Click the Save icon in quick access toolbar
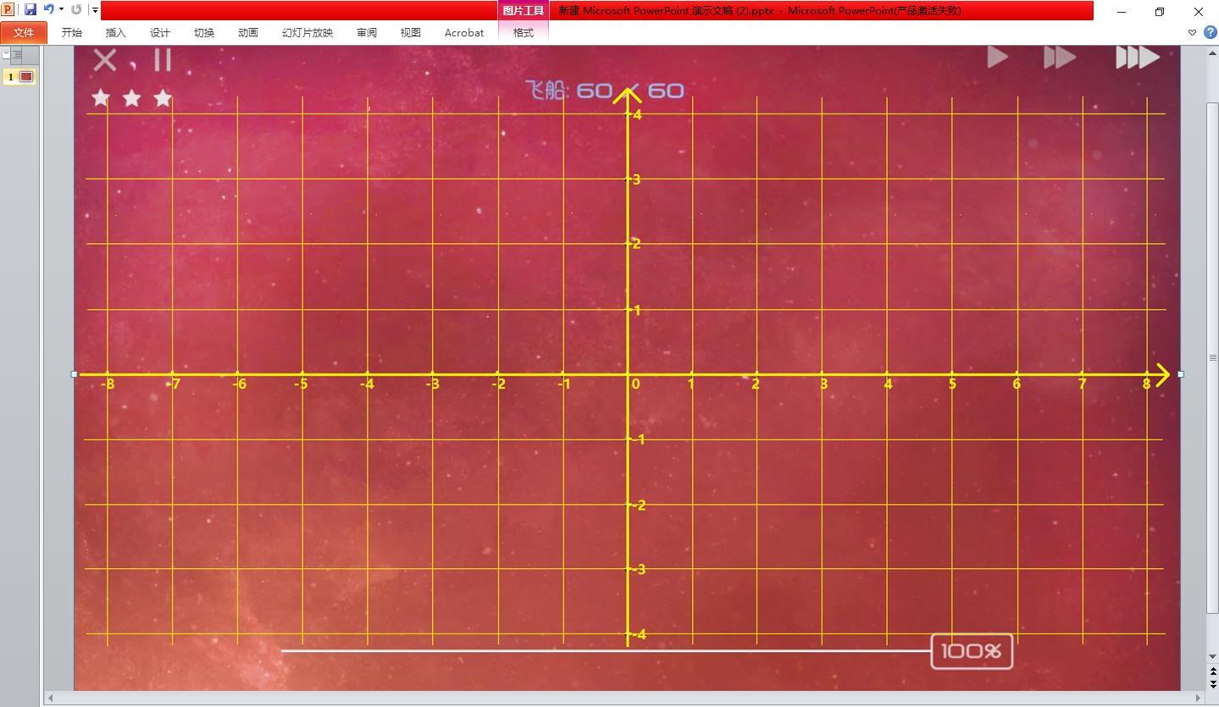The width and height of the screenshot is (1219, 707). click(x=30, y=10)
